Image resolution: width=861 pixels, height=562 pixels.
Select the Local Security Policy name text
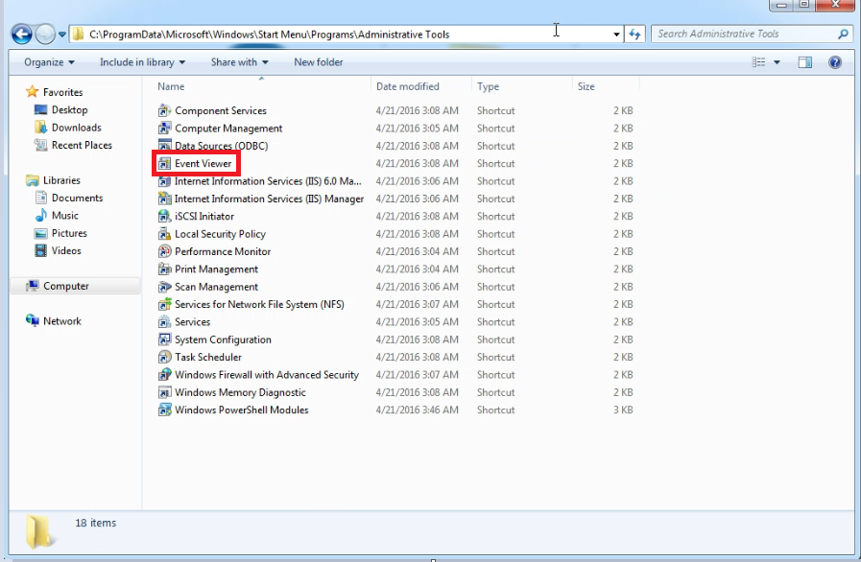coord(220,234)
